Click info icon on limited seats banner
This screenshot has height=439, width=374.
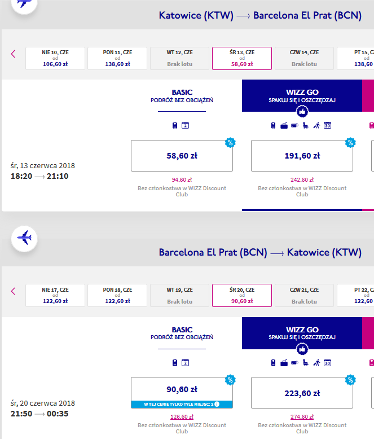click(x=217, y=404)
